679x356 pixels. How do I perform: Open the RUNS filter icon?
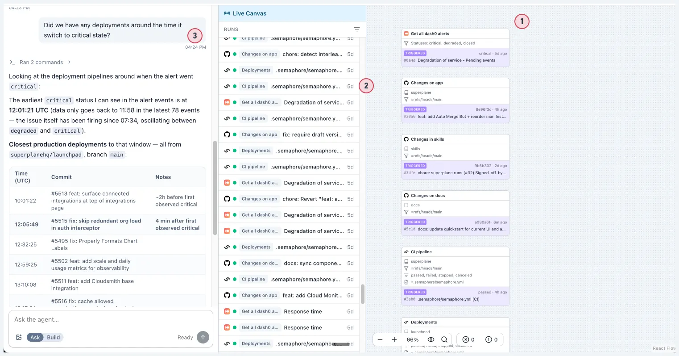(356, 29)
